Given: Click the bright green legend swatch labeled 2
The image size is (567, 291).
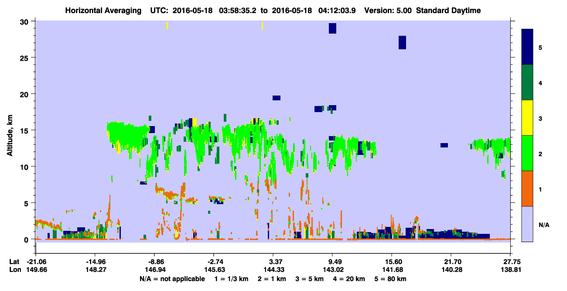Looking at the screenshot, I should click(527, 153).
